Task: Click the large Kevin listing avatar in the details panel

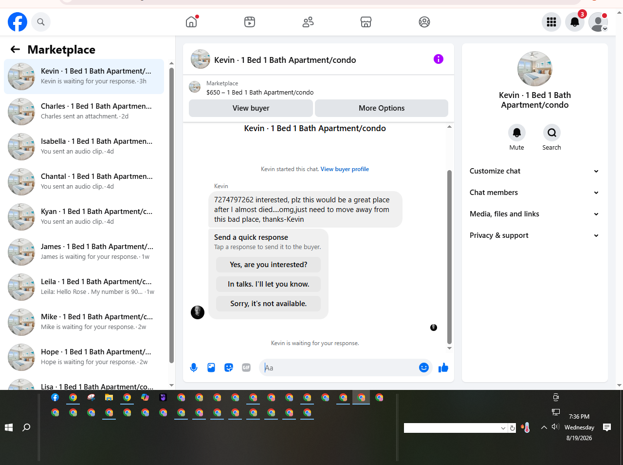Action: point(535,69)
